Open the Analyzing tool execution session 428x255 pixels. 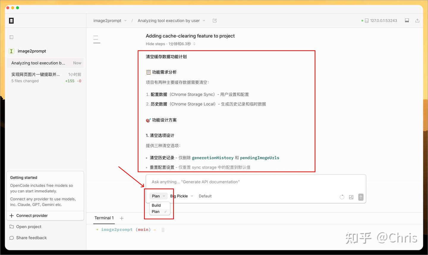pos(45,63)
